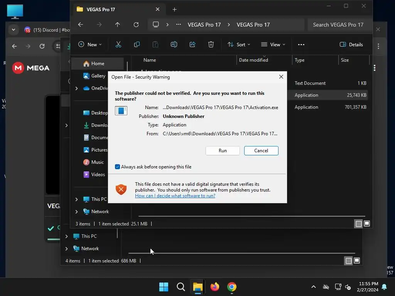Screen dimensions: 395x296
Task: Open Pictures in the sidebar
Action: 95,150
